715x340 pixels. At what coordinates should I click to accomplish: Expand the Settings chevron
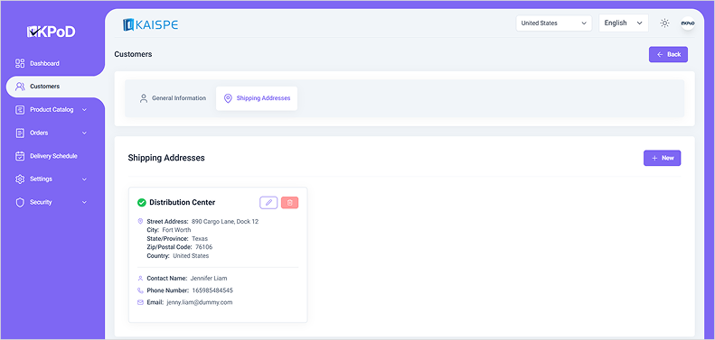(x=84, y=179)
